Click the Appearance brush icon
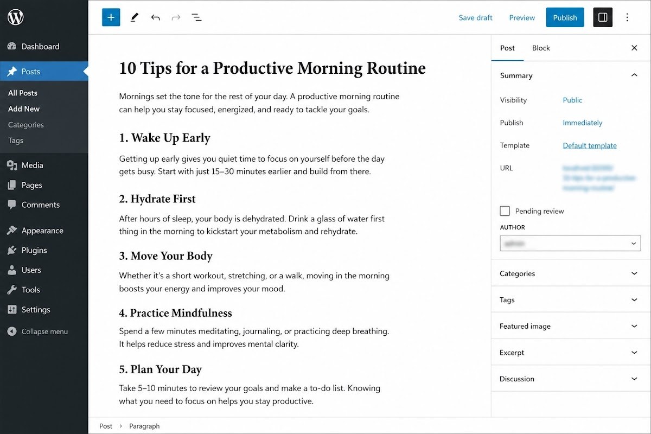Screen dimensions: 651x434 [12, 231]
